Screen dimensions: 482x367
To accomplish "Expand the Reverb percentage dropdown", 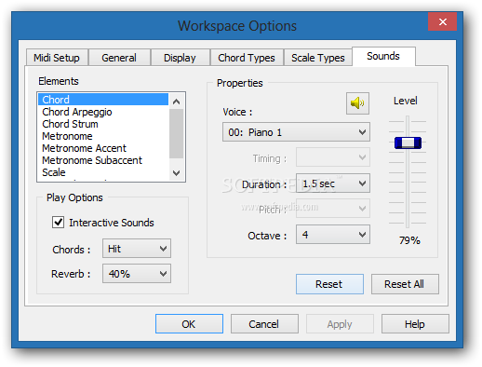I will [x=137, y=274].
